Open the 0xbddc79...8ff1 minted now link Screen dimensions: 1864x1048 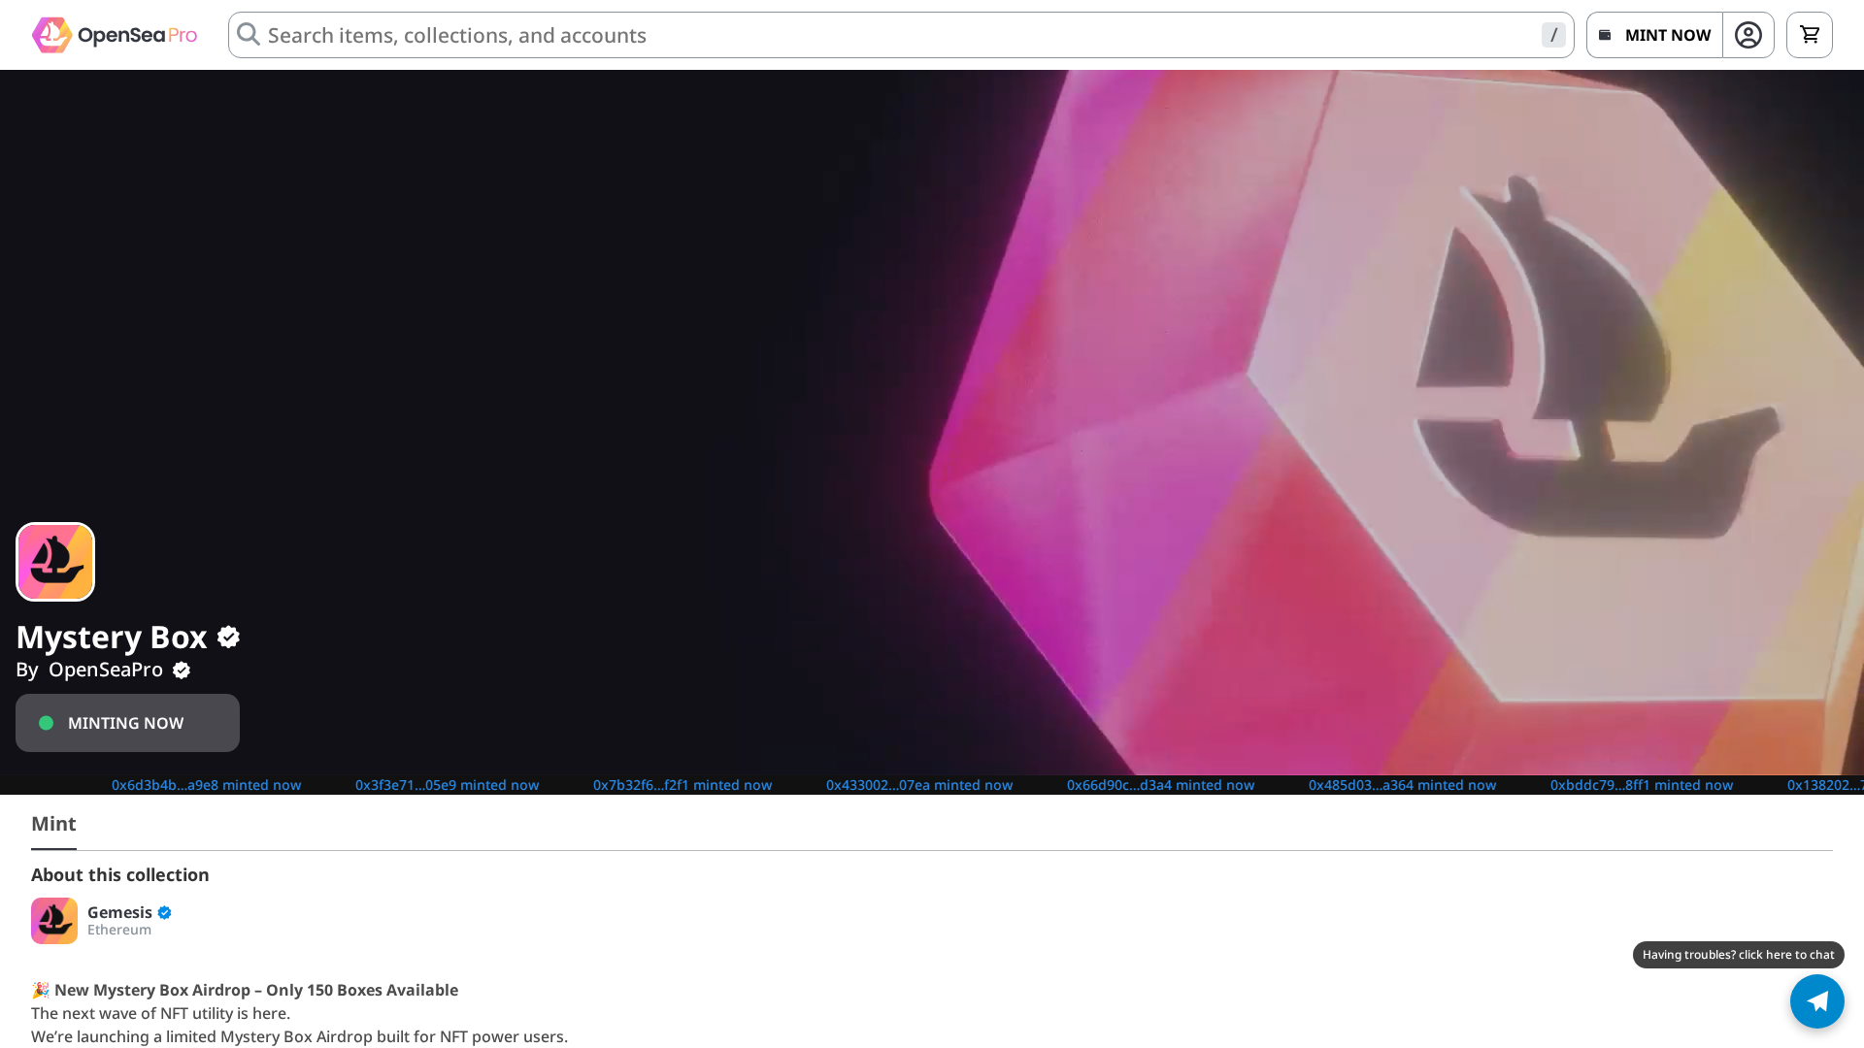pyautogui.click(x=1642, y=785)
